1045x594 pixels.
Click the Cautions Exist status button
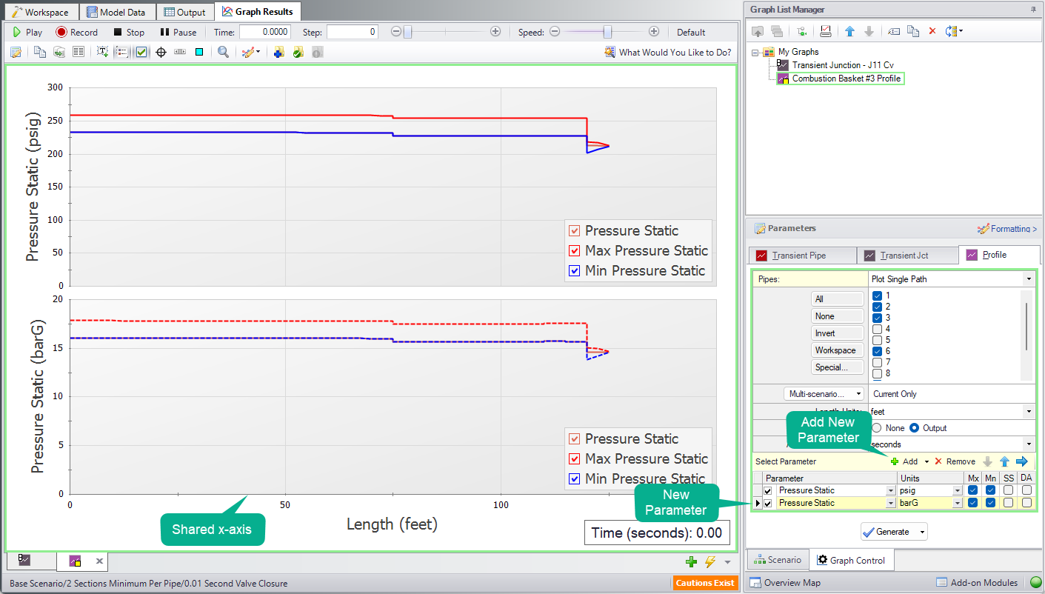point(705,583)
